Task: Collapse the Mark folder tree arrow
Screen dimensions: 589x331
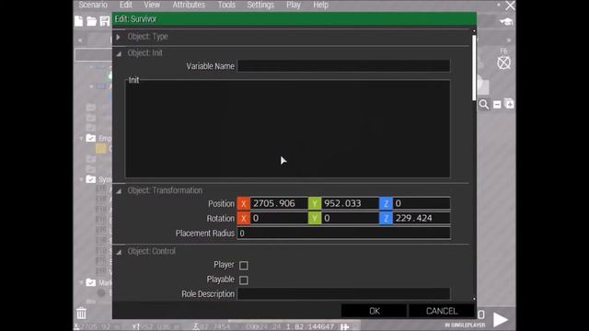Action: pos(81,282)
